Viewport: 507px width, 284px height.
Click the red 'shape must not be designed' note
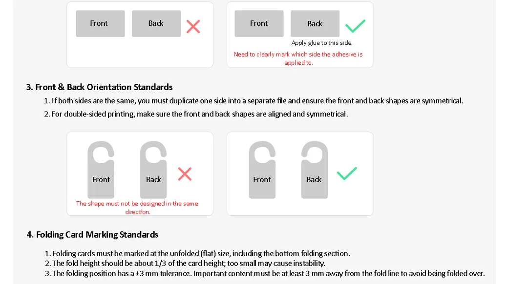(x=137, y=208)
